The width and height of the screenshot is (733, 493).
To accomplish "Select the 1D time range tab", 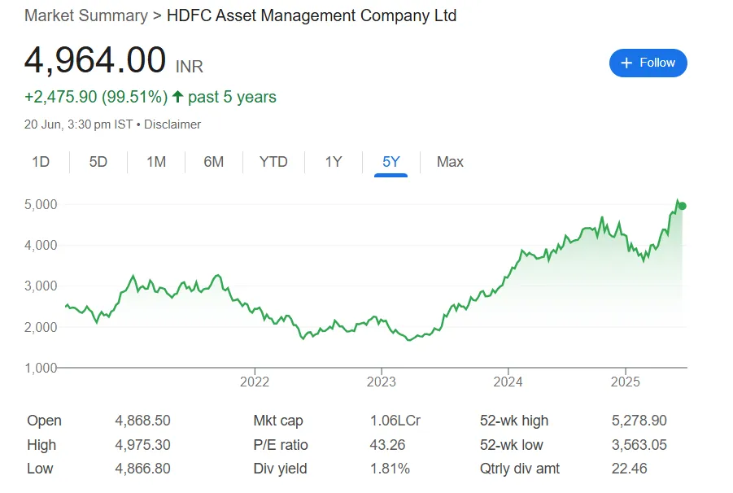I will pos(41,162).
